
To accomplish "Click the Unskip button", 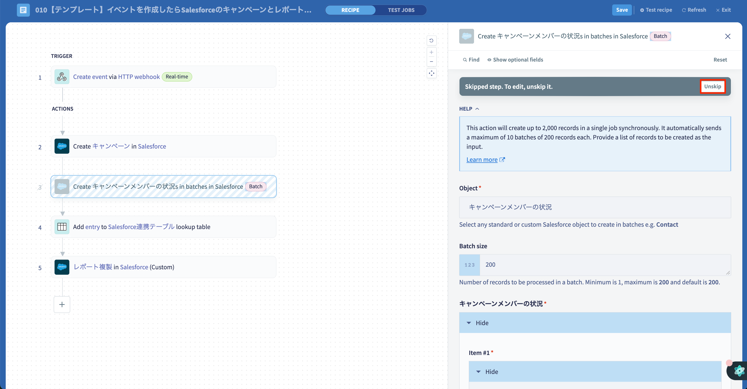I will (712, 86).
